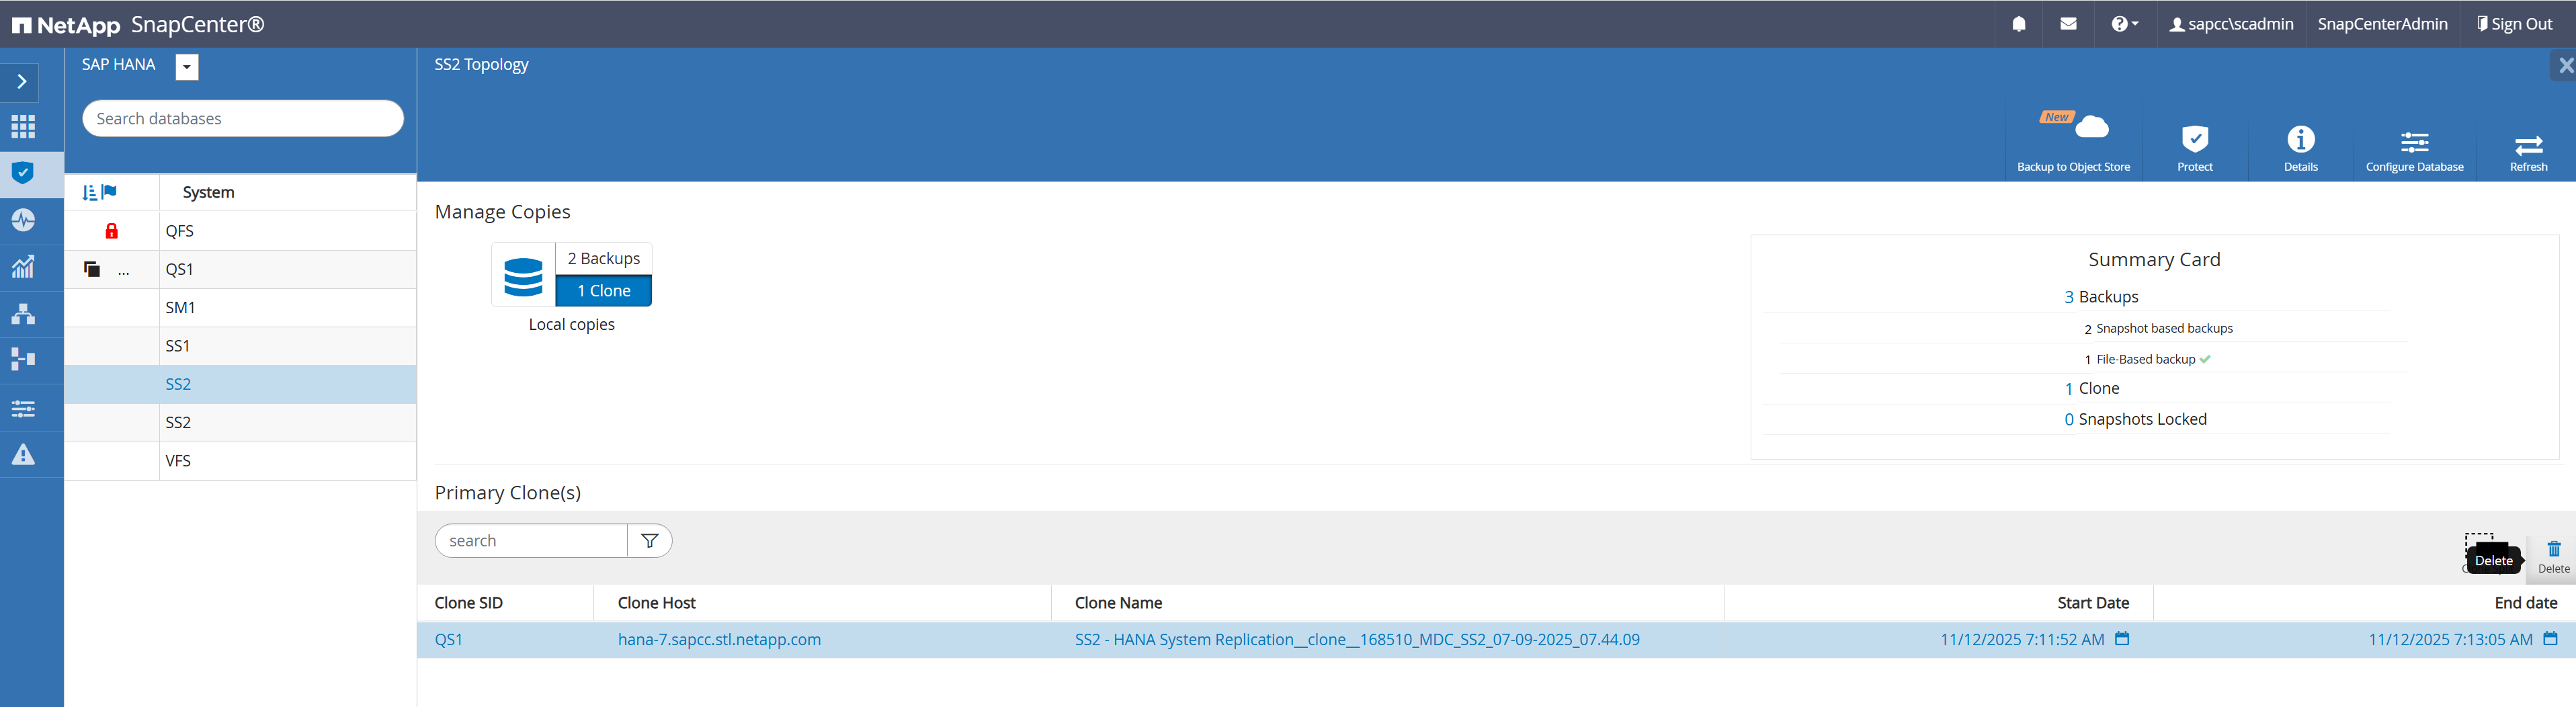Select the SS1 system row
This screenshot has width=2576, height=707.
point(240,346)
